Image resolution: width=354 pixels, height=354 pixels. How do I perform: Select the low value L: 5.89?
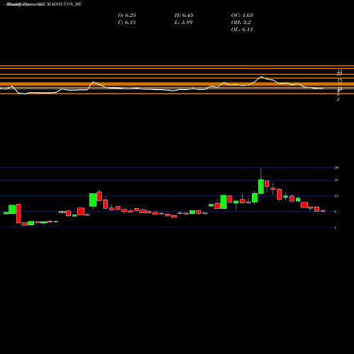tap(183, 23)
